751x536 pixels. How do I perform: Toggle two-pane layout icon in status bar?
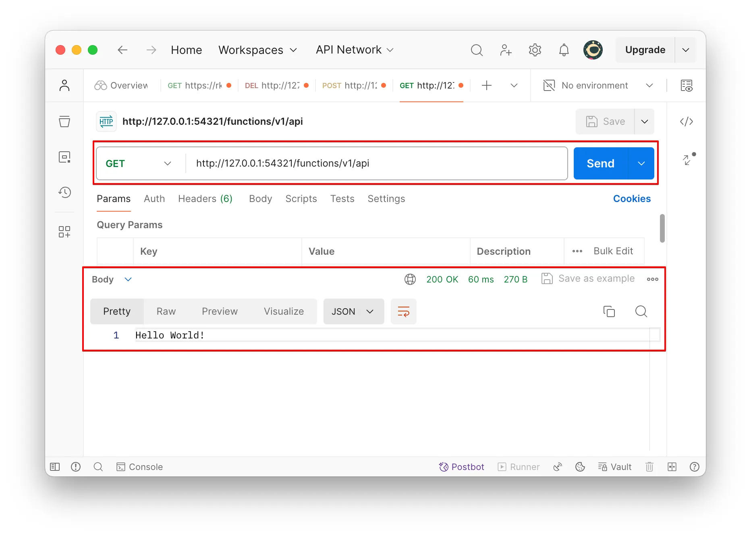point(672,467)
